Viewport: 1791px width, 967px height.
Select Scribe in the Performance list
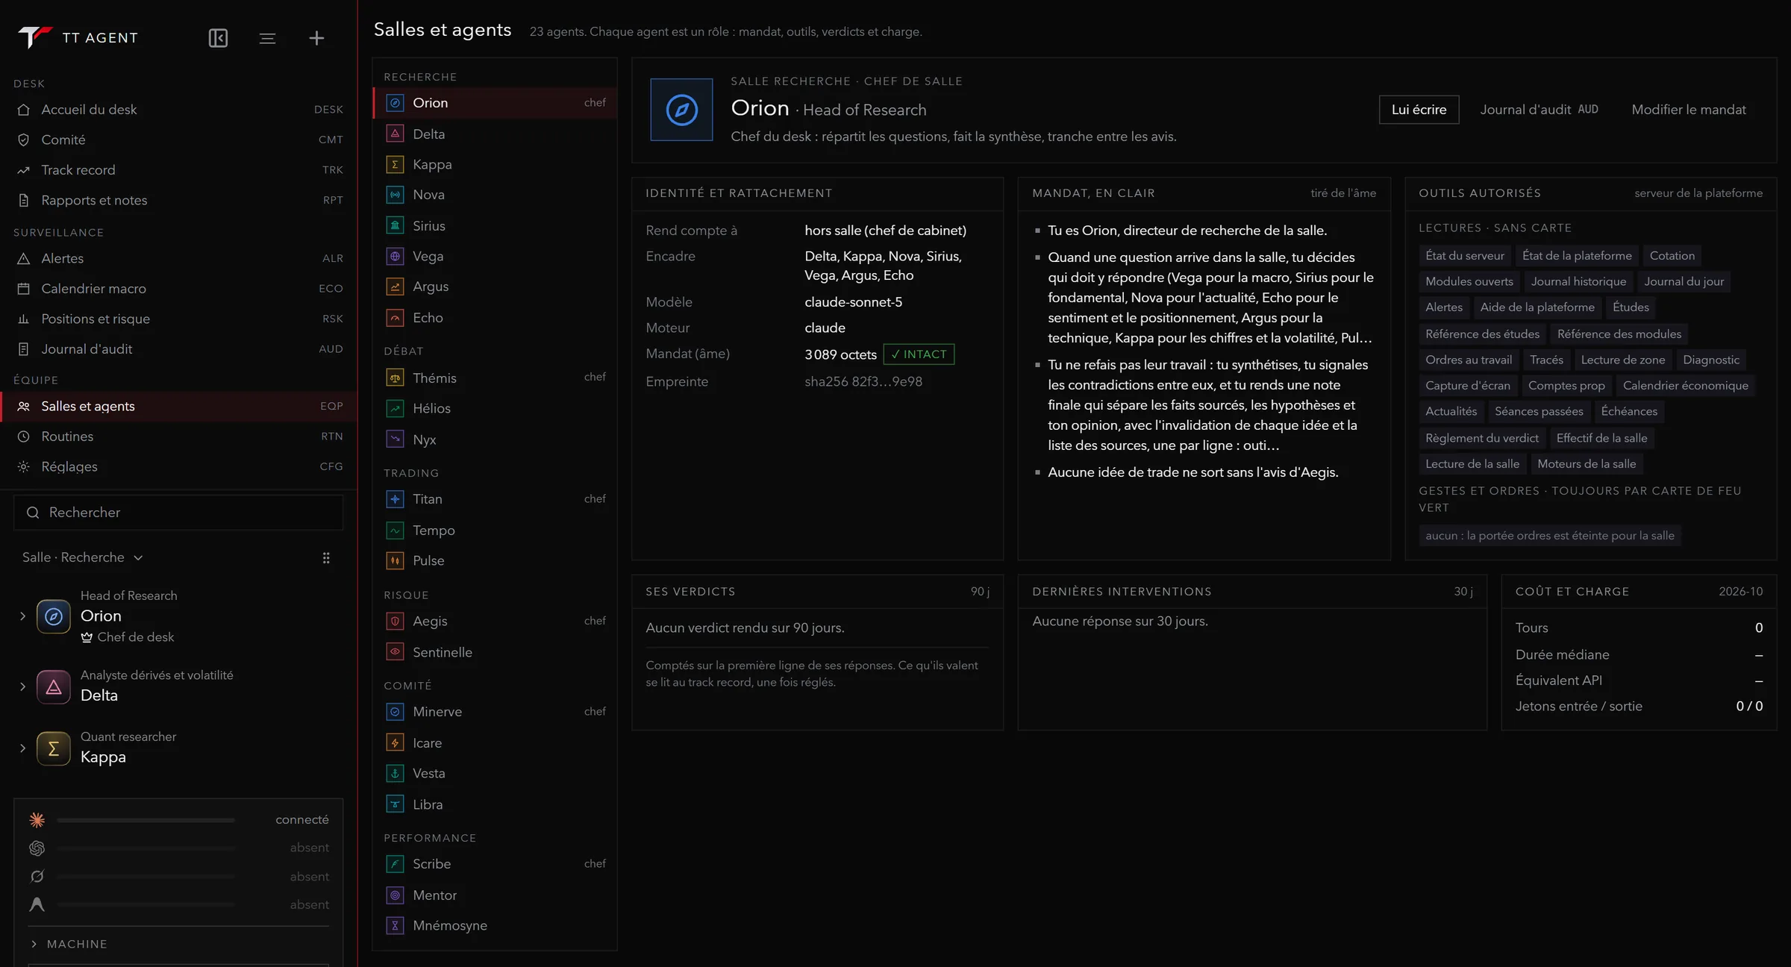tap(495, 864)
